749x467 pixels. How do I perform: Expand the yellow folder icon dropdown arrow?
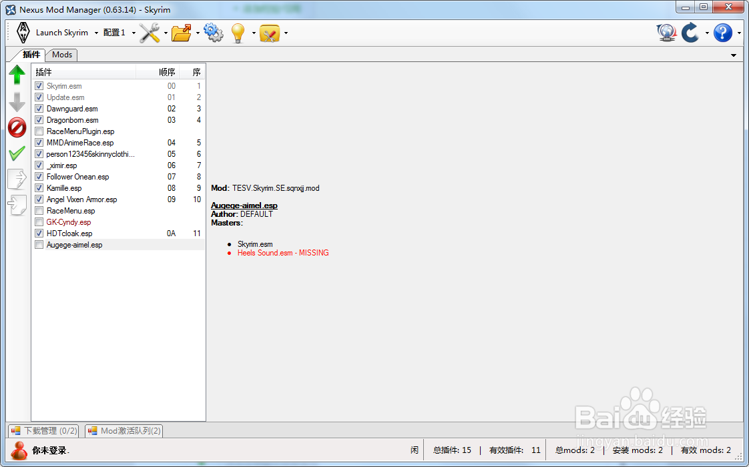click(x=286, y=33)
